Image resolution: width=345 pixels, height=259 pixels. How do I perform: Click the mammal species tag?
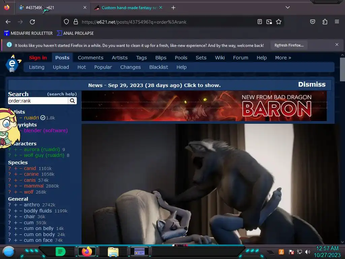(x=34, y=186)
